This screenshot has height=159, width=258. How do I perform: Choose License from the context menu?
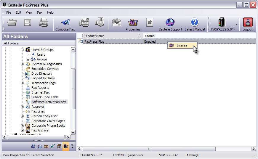182,45
